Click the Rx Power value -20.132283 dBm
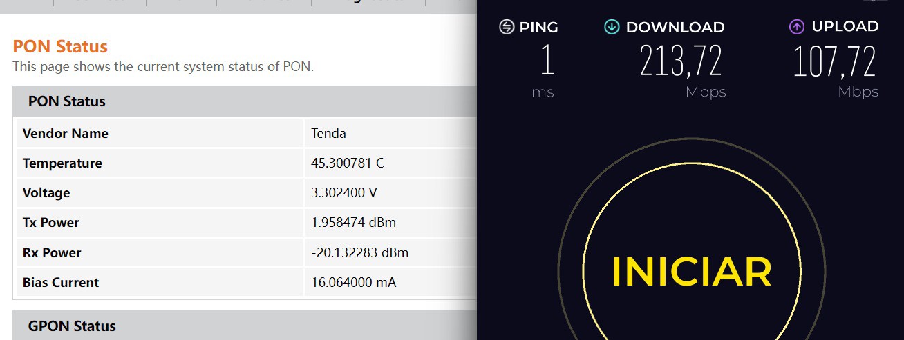The height and width of the screenshot is (340, 904). coord(359,252)
